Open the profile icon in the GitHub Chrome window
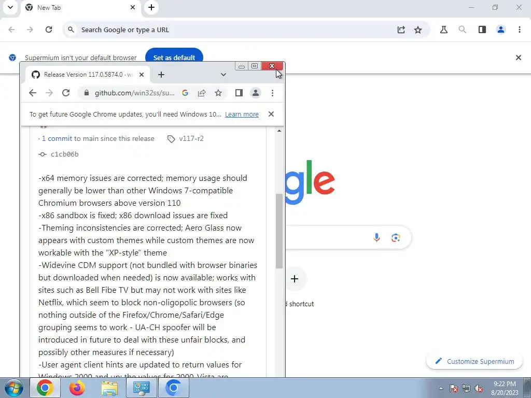Viewport: 531px width, 398px height. pyautogui.click(x=256, y=93)
